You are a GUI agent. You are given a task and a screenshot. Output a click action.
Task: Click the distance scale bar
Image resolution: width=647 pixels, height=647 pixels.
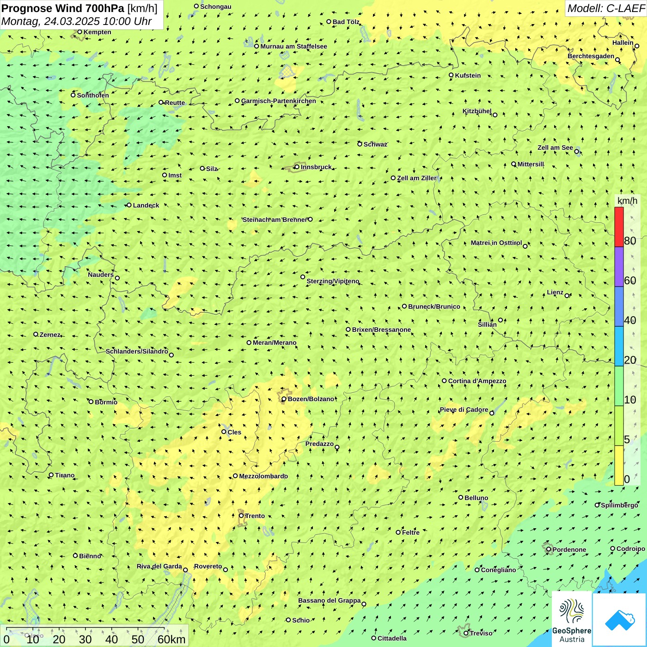coord(85,629)
